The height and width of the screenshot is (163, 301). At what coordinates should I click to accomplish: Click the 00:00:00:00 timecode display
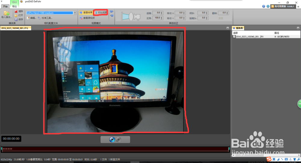pyautogui.click(x=11, y=139)
